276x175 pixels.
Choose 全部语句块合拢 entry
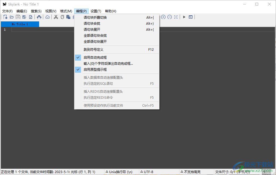[x=117, y=35]
